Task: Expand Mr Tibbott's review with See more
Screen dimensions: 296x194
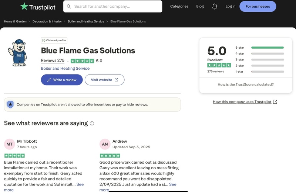Action: [x=80, y=184]
